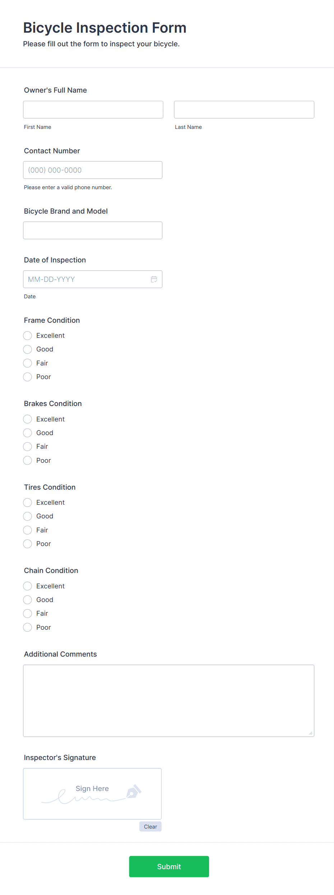Open the calendar date picker icon
This screenshot has height=895, width=334.
154,279
